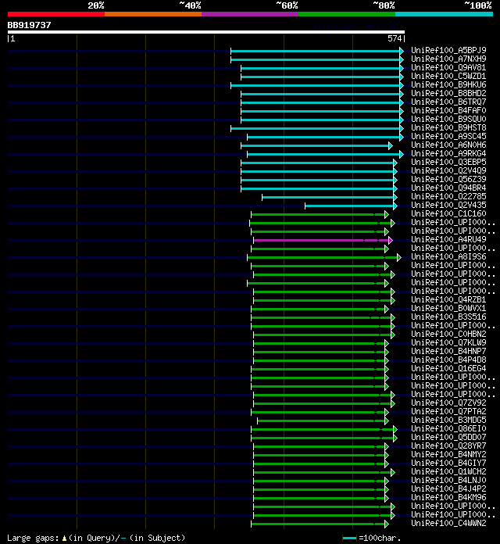Image resolution: width=500 pixels, height=544 pixels.
Task: Select the cyan alignment bar for O22785
Action: (x=330, y=198)
